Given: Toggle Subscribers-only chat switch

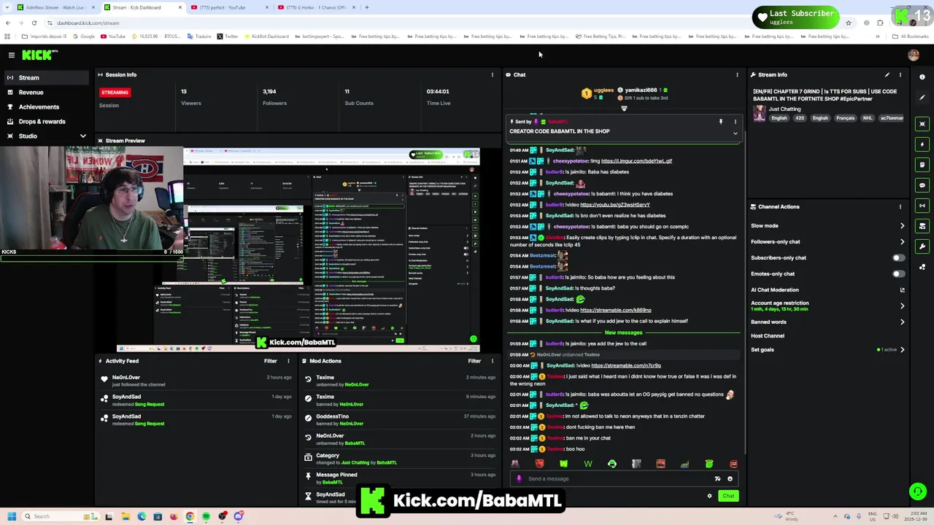Looking at the screenshot, I should point(899,257).
